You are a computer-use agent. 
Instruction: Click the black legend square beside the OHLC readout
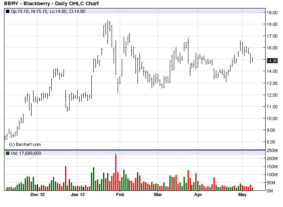point(8,11)
